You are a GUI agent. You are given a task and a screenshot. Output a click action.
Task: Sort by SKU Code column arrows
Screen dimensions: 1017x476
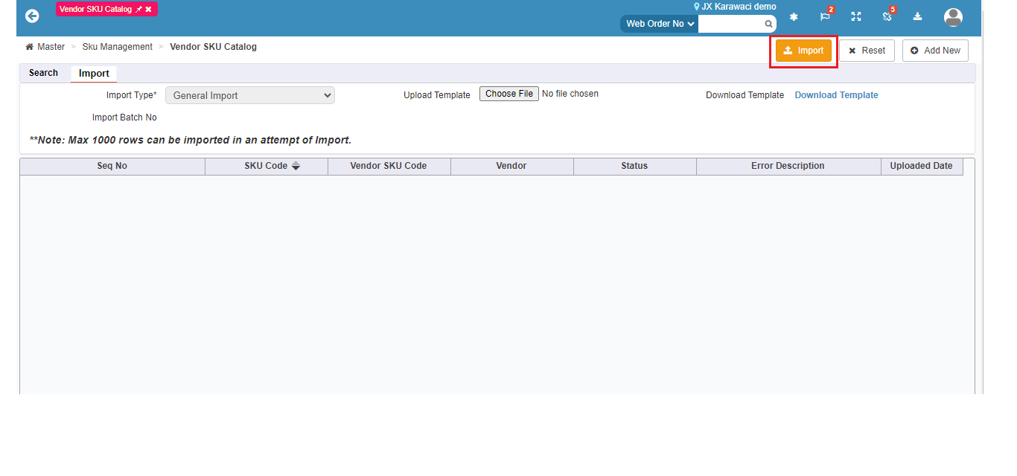pyautogui.click(x=296, y=166)
